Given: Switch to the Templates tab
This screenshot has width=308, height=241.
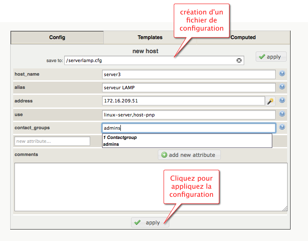Looking at the screenshot, I should [x=150, y=37].
